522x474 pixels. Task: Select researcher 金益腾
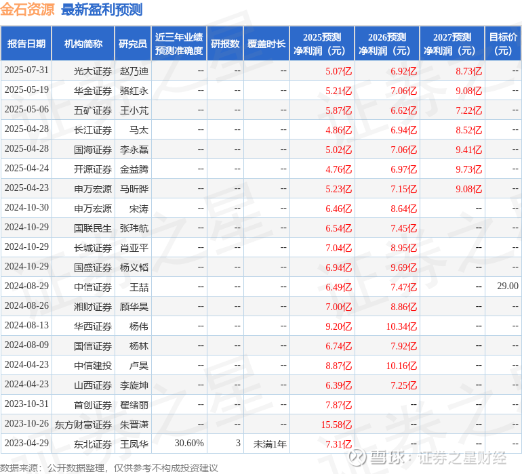pos(134,169)
